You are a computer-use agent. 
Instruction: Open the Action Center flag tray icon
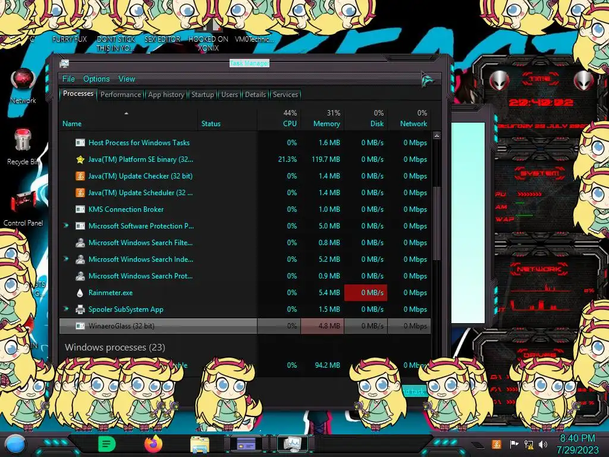click(x=513, y=444)
